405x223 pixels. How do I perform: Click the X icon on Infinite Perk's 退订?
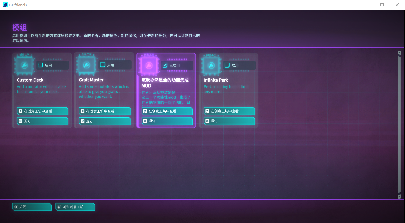click(x=207, y=121)
